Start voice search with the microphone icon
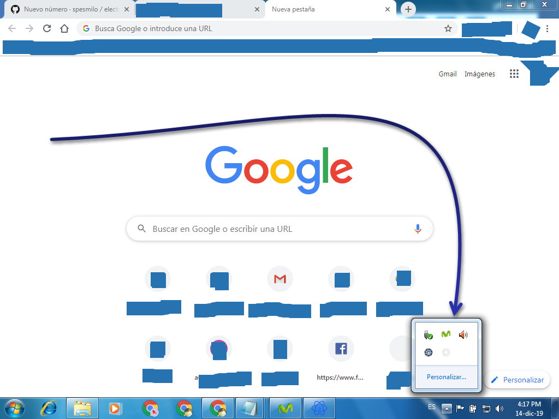The image size is (559, 419). 418,229
